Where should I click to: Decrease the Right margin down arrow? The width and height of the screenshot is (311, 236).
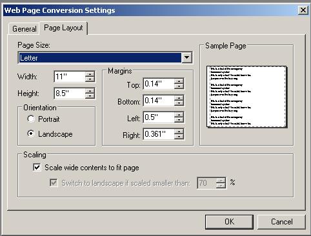click(179, 137)
